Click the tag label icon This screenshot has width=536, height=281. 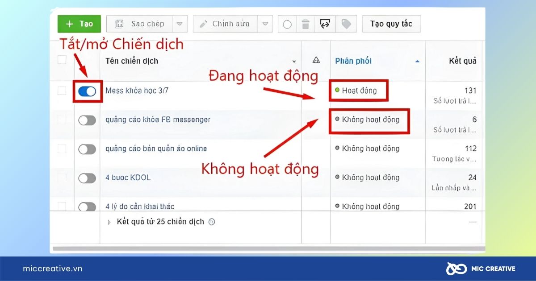(346, 24)
